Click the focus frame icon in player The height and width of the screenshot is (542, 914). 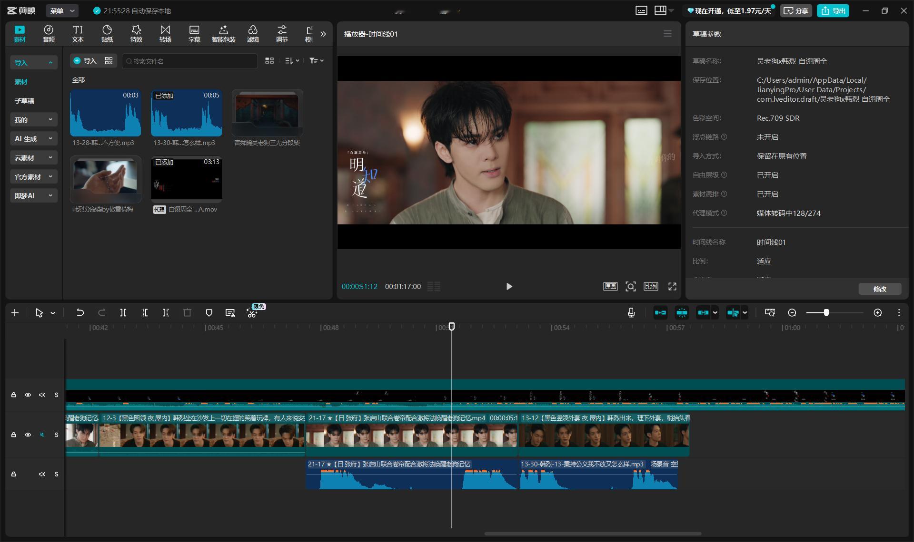coord(630,286)
